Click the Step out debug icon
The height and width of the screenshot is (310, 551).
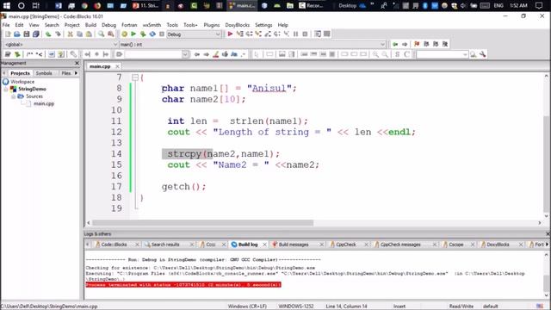268,34
